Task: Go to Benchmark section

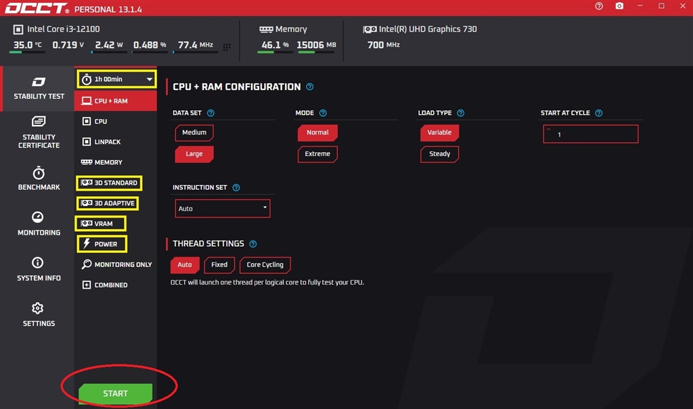Action: (39, 178)
